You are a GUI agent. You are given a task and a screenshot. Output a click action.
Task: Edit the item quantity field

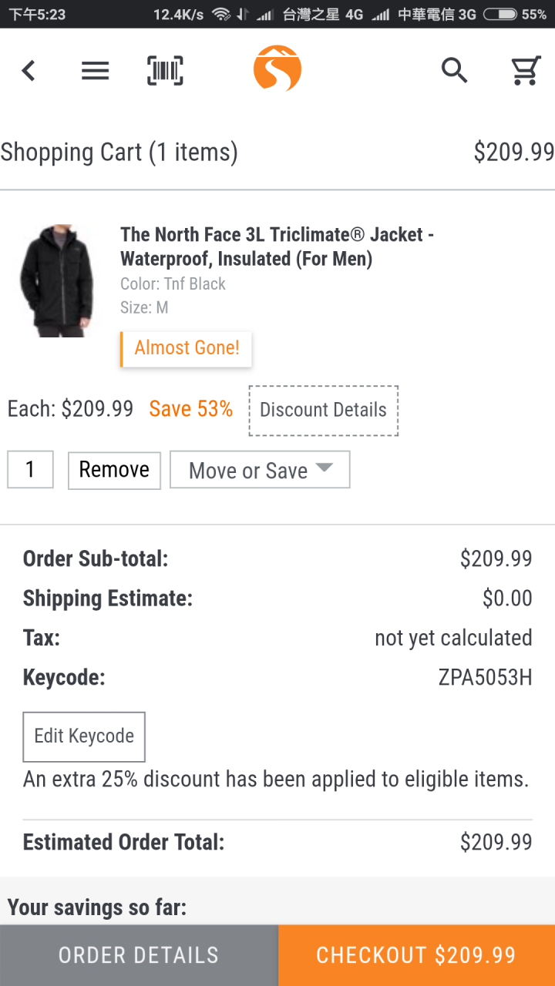click(x=30, y=469)
